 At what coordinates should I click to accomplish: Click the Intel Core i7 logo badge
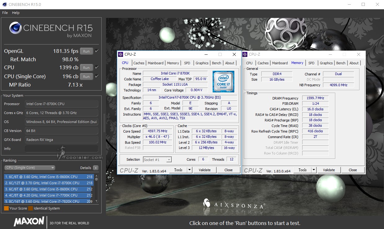[x=223, y=82]
